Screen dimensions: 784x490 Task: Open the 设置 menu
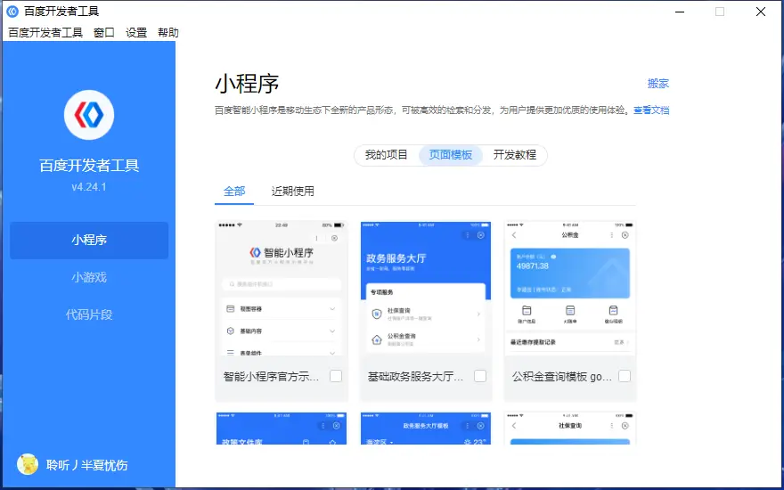click(136, 33)
